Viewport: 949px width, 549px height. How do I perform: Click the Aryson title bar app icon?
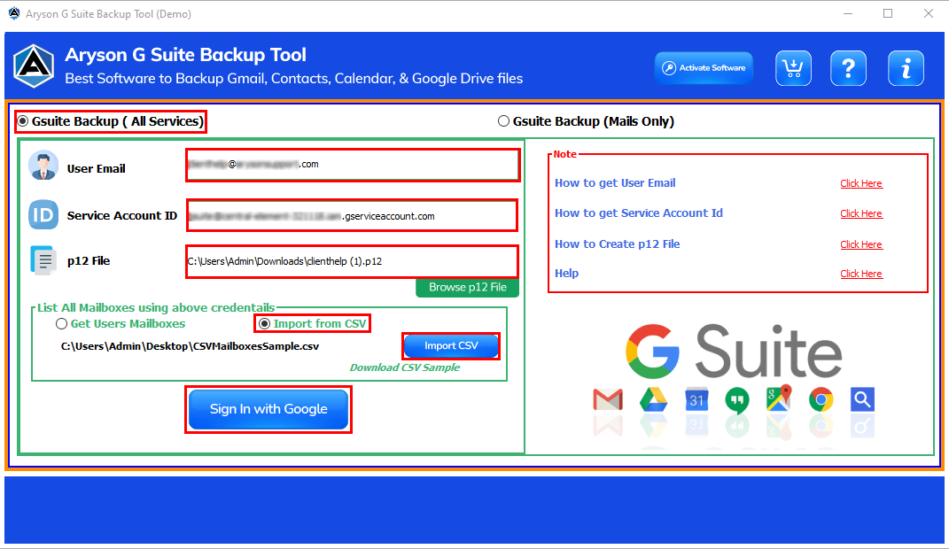[14, 13]
